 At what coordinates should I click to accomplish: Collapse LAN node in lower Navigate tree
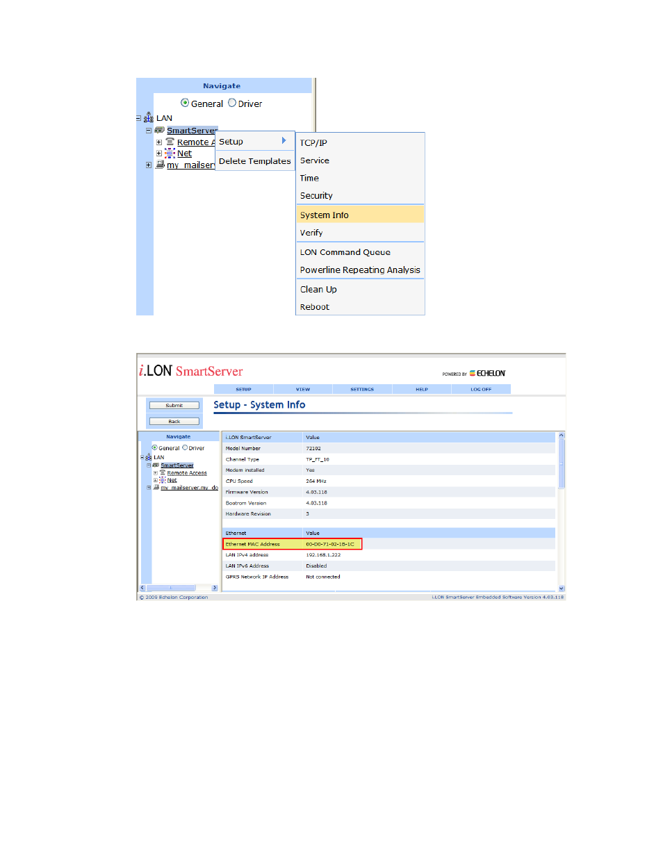(x=142, y=457)
